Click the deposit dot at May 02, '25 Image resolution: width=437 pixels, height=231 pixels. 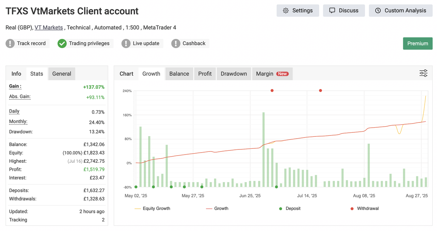point(136,187)
